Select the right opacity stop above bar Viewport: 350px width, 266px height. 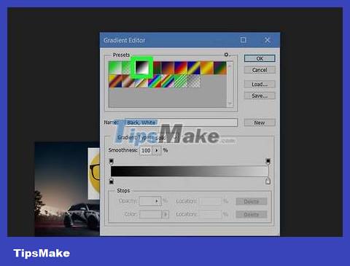pos(268,161)
